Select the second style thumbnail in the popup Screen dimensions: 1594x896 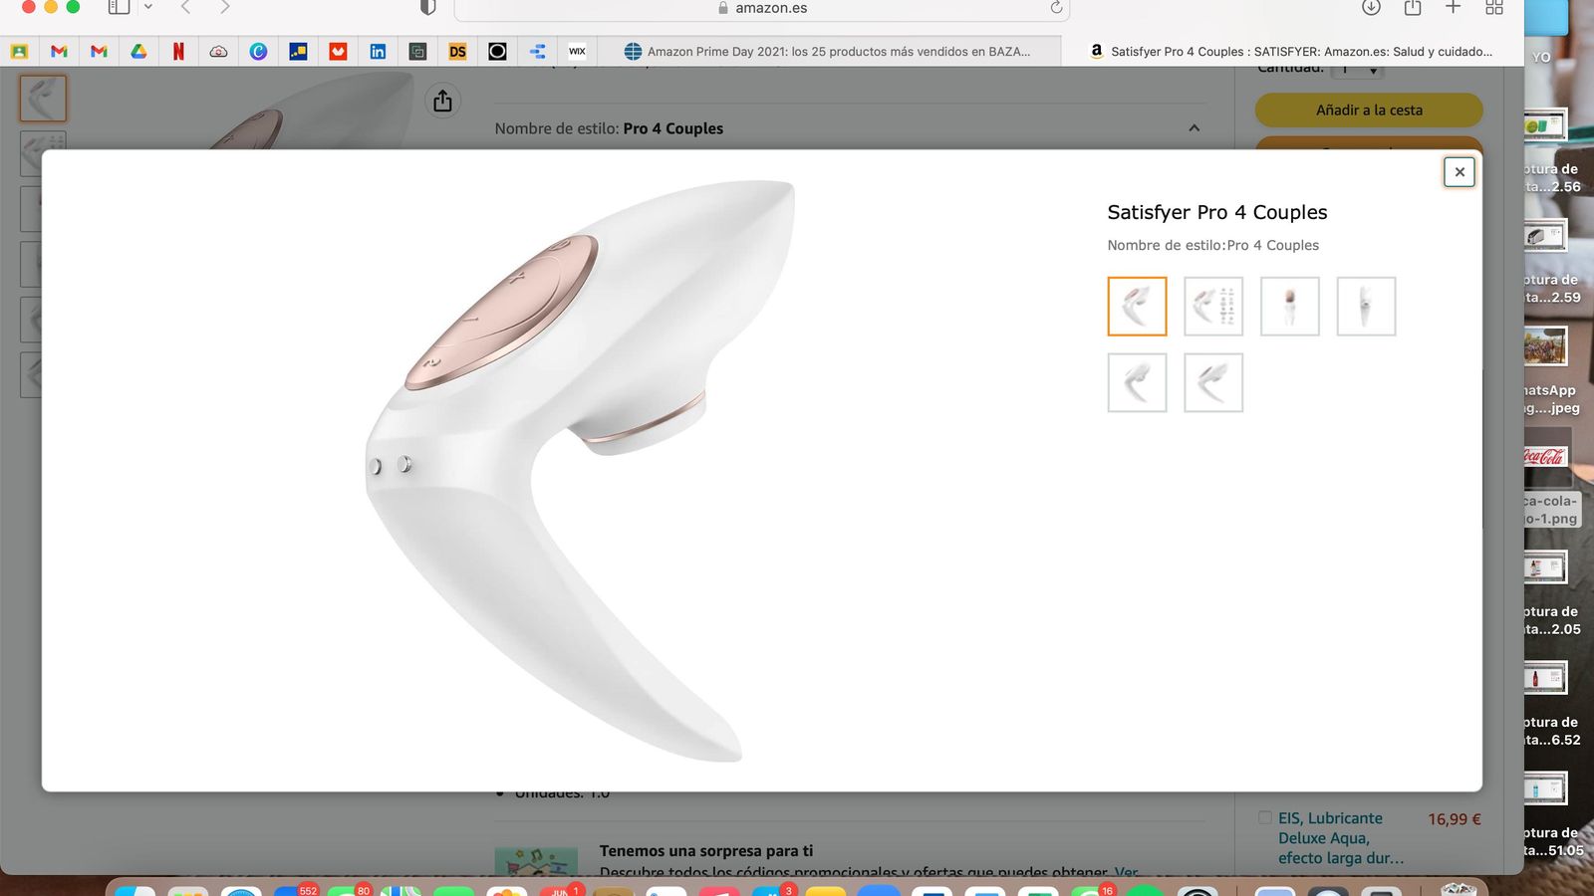coord(1212,306)
